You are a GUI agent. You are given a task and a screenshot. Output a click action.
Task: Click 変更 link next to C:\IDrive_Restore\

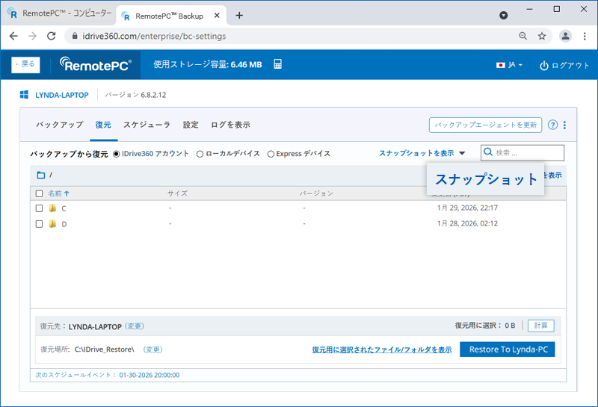click(x=153, y=349)
